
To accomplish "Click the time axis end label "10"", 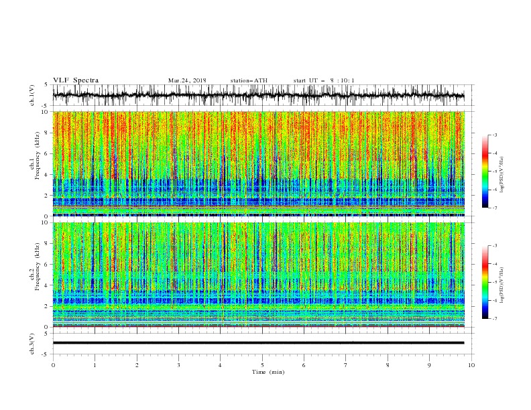I will 471,365.
